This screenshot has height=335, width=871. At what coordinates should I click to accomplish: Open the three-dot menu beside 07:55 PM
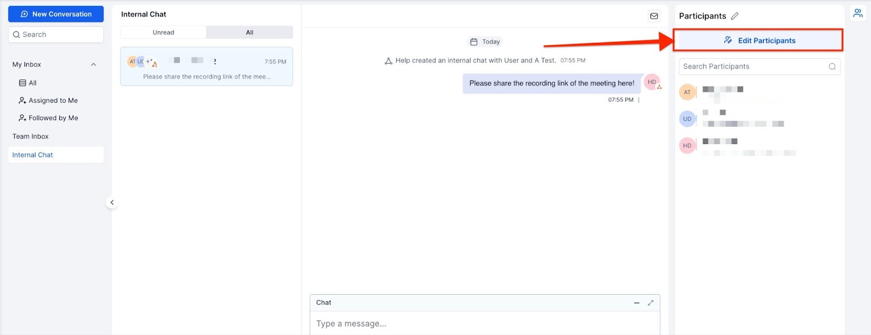pos(639,100)
